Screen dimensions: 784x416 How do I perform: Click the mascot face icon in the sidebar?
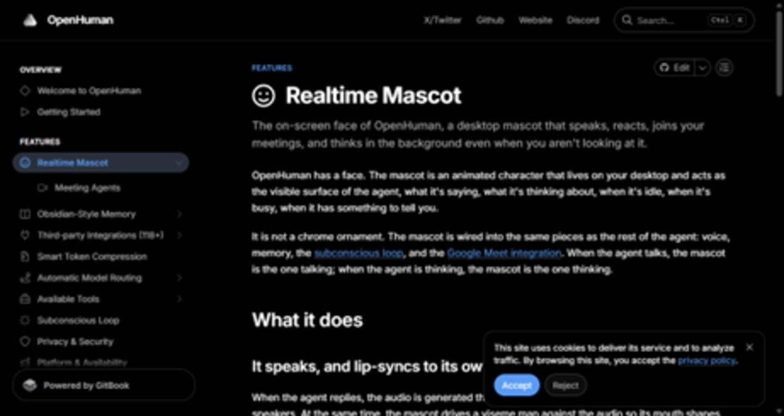coord(25,163)
